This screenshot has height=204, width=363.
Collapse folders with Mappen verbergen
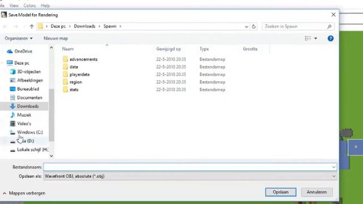pos(24,193)
